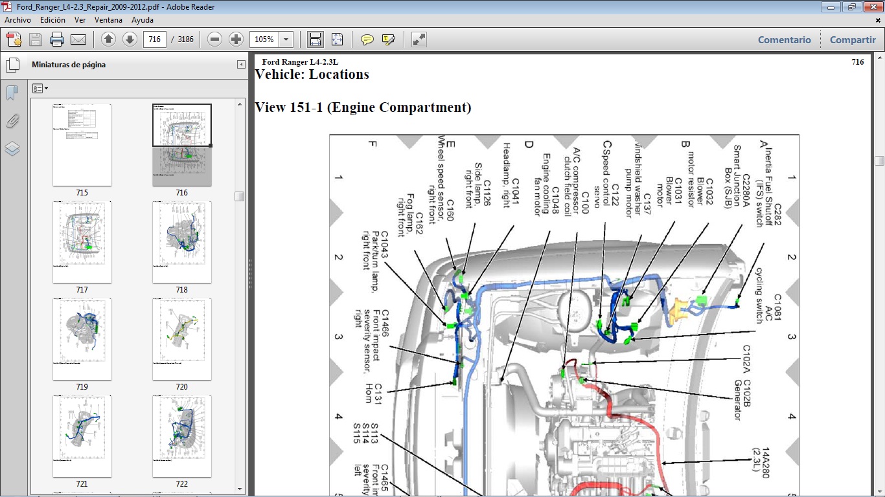Image resolution: width=885 pixels, height=497 pixels.
Task: Select page 720 thumbnail
Action: (182, 339)
